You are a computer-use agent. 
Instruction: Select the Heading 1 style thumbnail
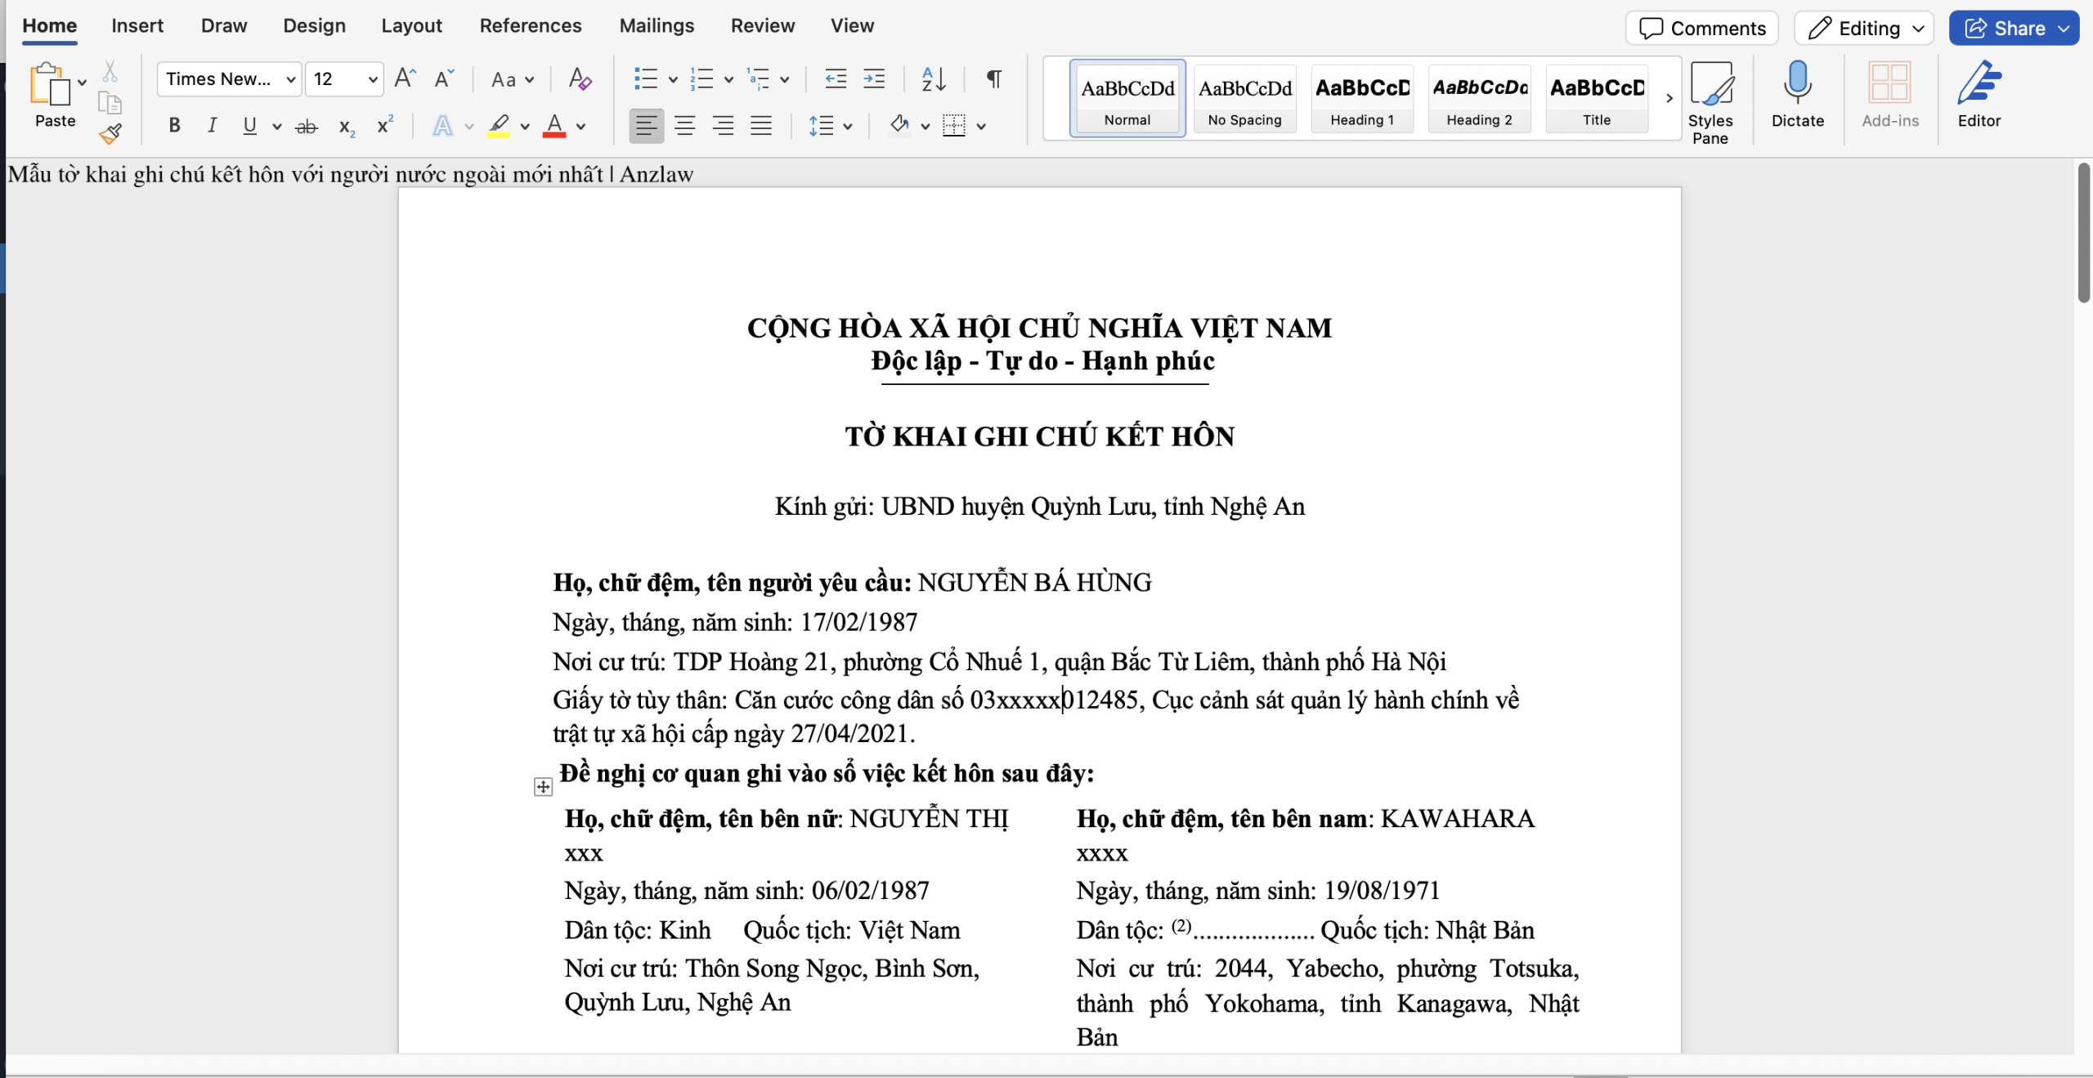point(1361,98)
